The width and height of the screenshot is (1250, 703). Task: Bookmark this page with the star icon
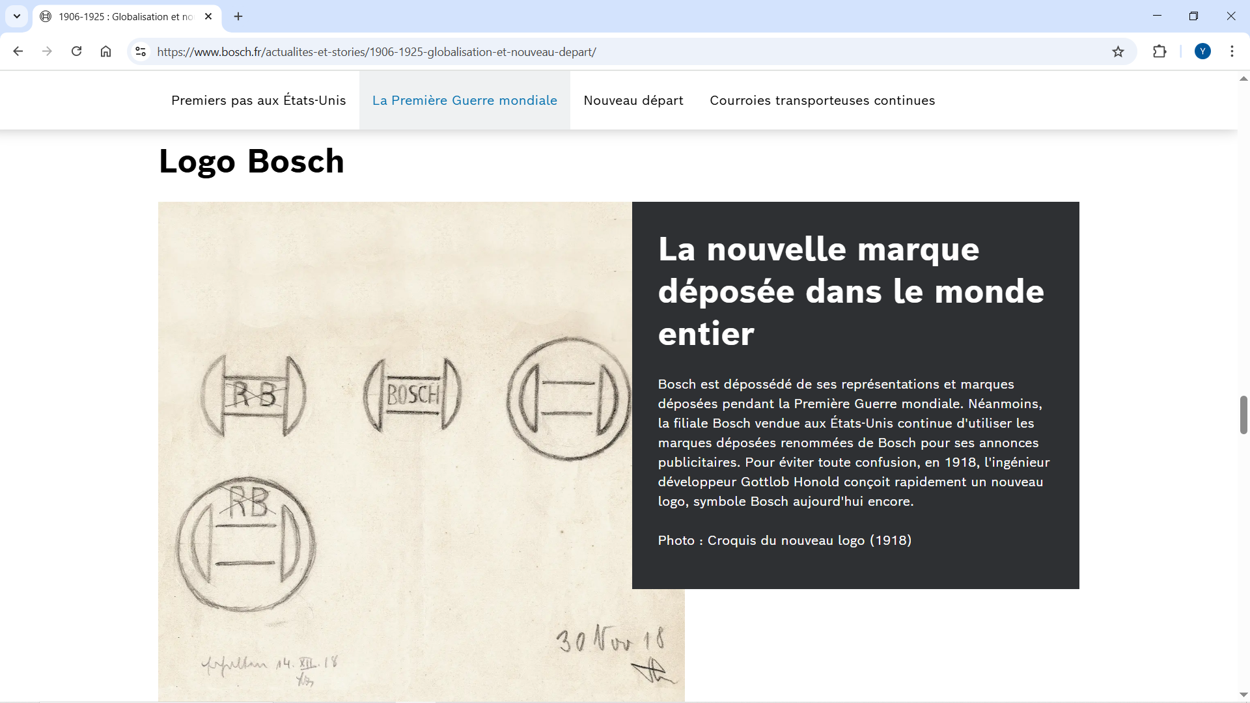click(1118, 51)
